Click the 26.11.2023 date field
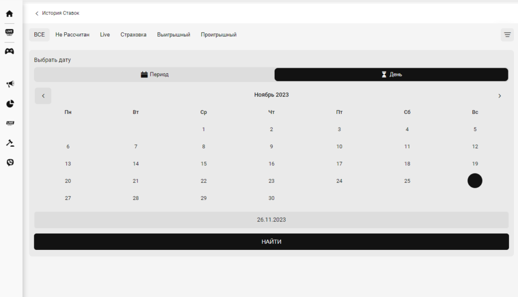The width and height of the screenshot is (518, 297). 271,220
